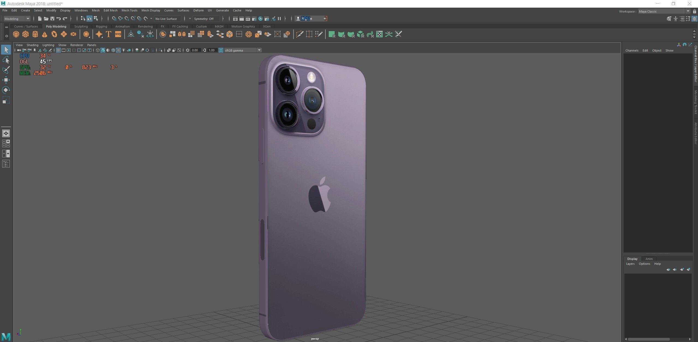Open the Deform menu
Image resolution: width=698 pixels, height=342 pixels.
point(198,10)
